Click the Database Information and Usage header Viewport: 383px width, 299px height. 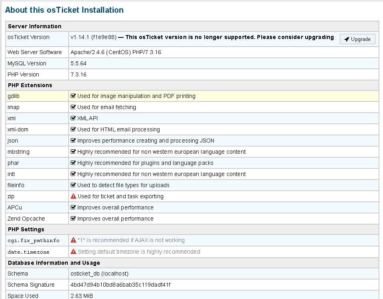click(x=54, y=263)
